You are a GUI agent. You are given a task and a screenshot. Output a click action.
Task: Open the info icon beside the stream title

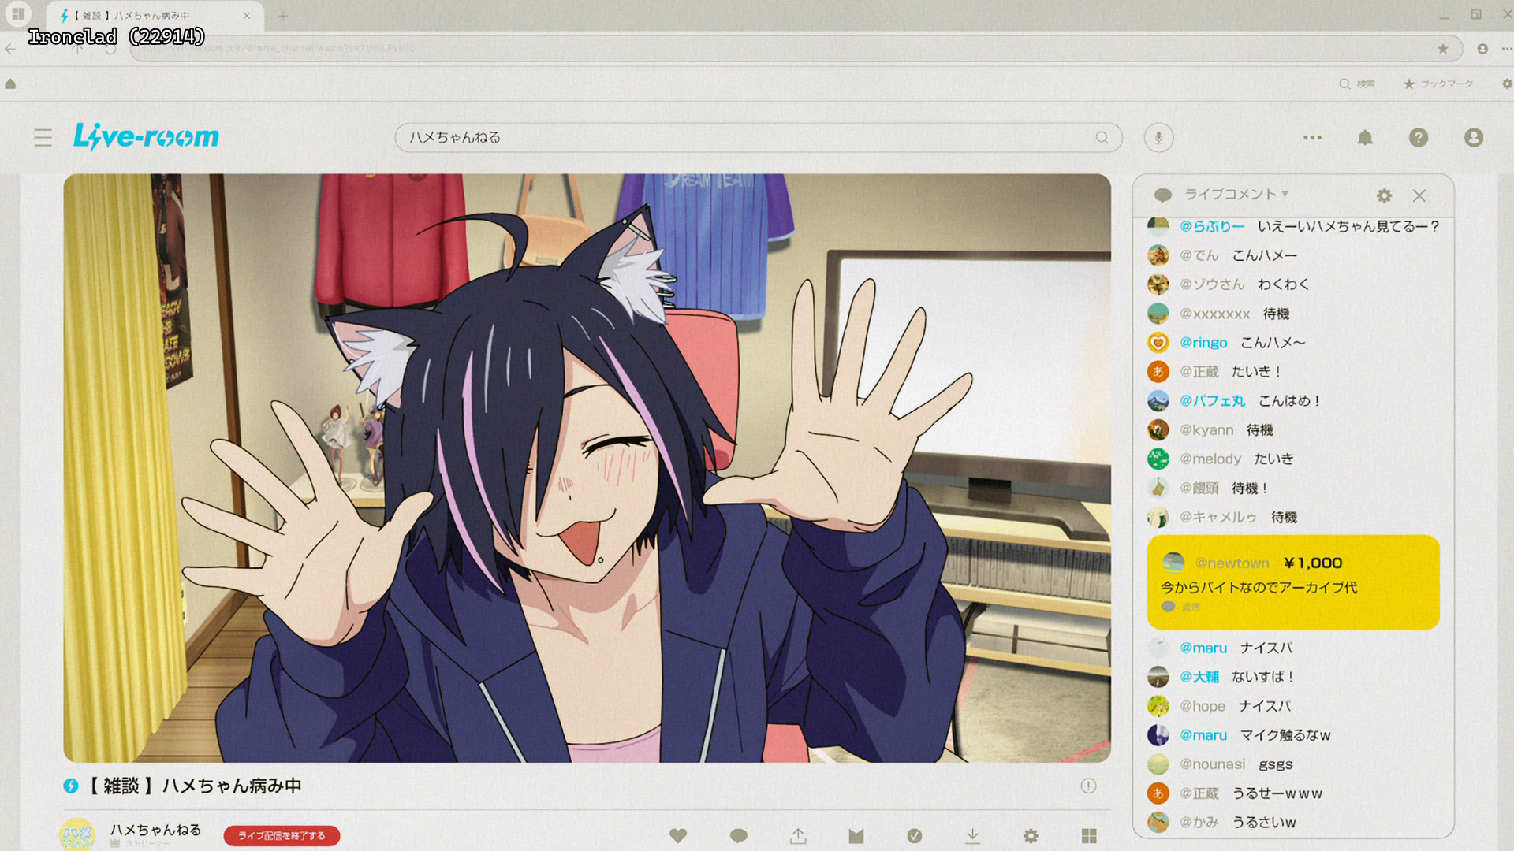point(1088,786)
